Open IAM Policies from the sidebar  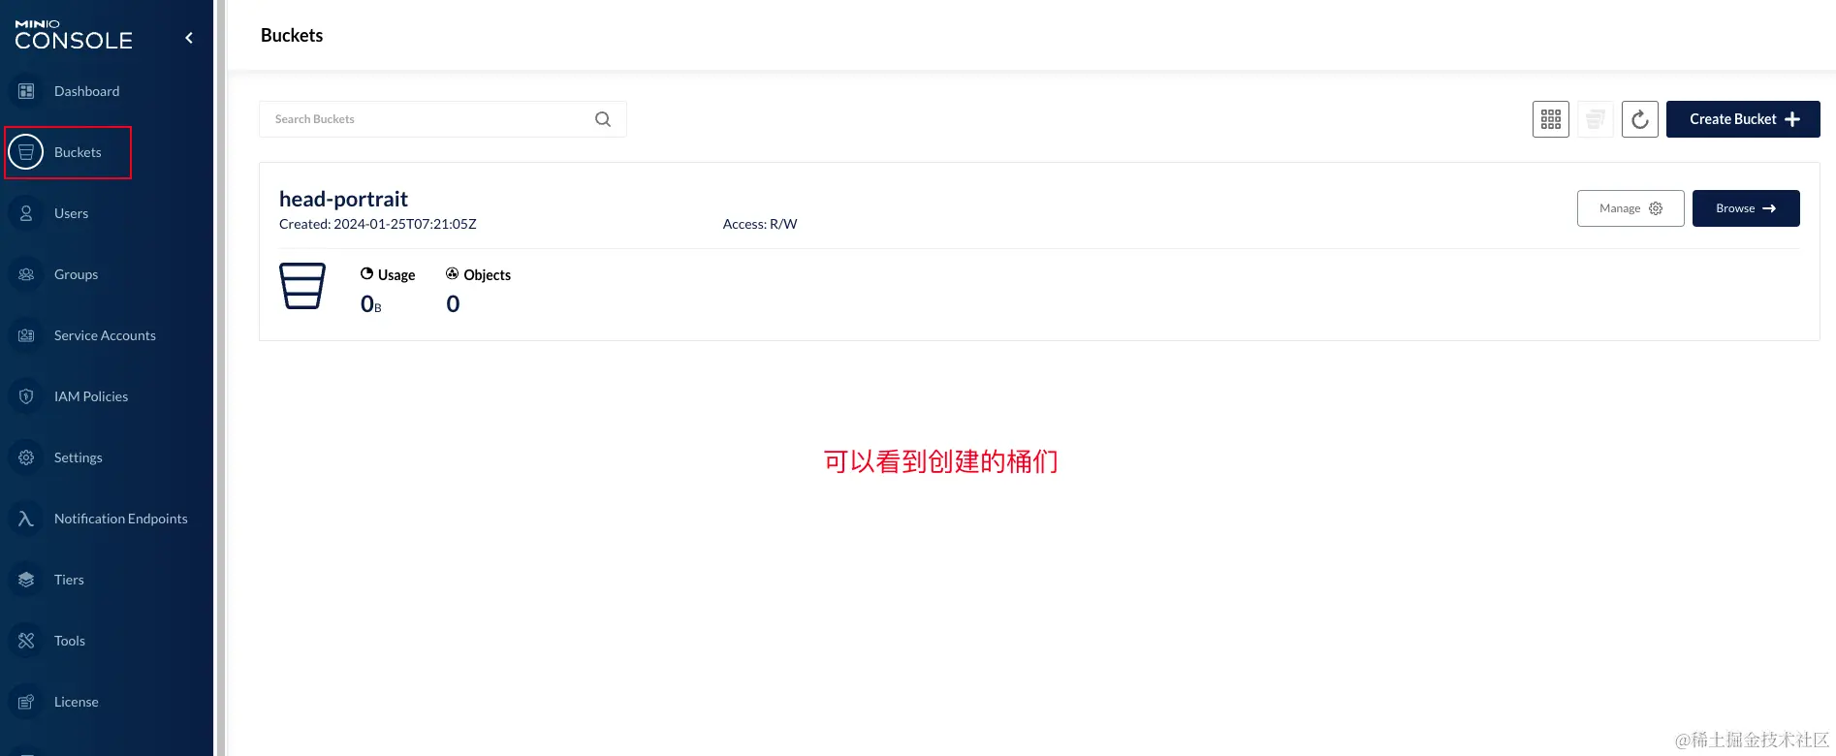click(91, 396)
